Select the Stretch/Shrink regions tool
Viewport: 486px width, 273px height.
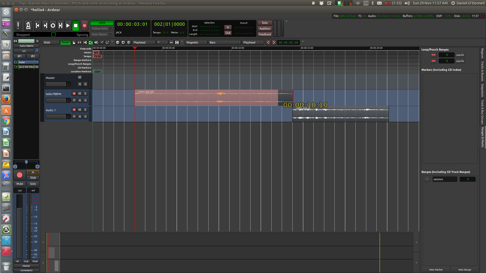91,42
